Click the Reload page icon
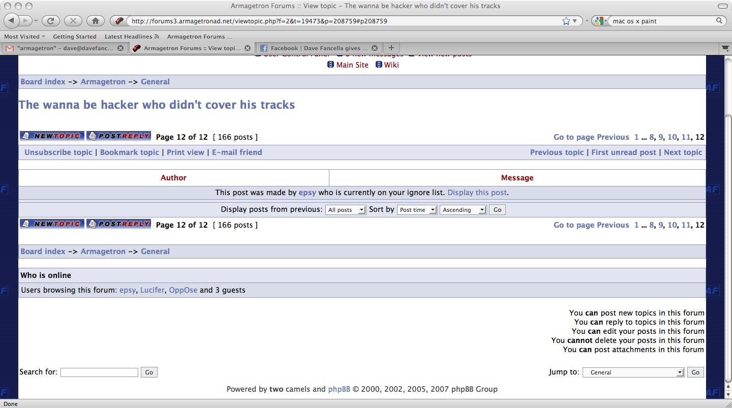 tap(51, 21)
